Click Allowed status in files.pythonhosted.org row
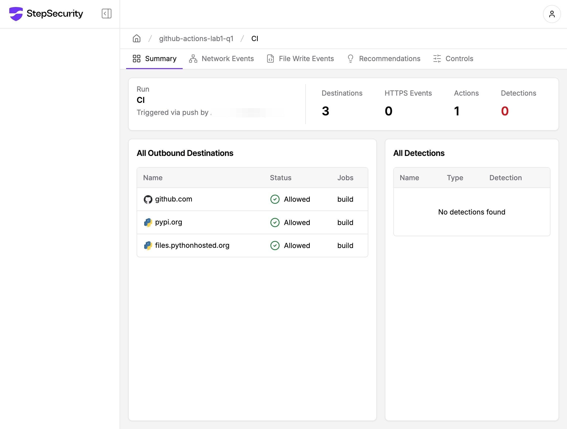Viewport: 567px width, 429px height. click(297, 246)
